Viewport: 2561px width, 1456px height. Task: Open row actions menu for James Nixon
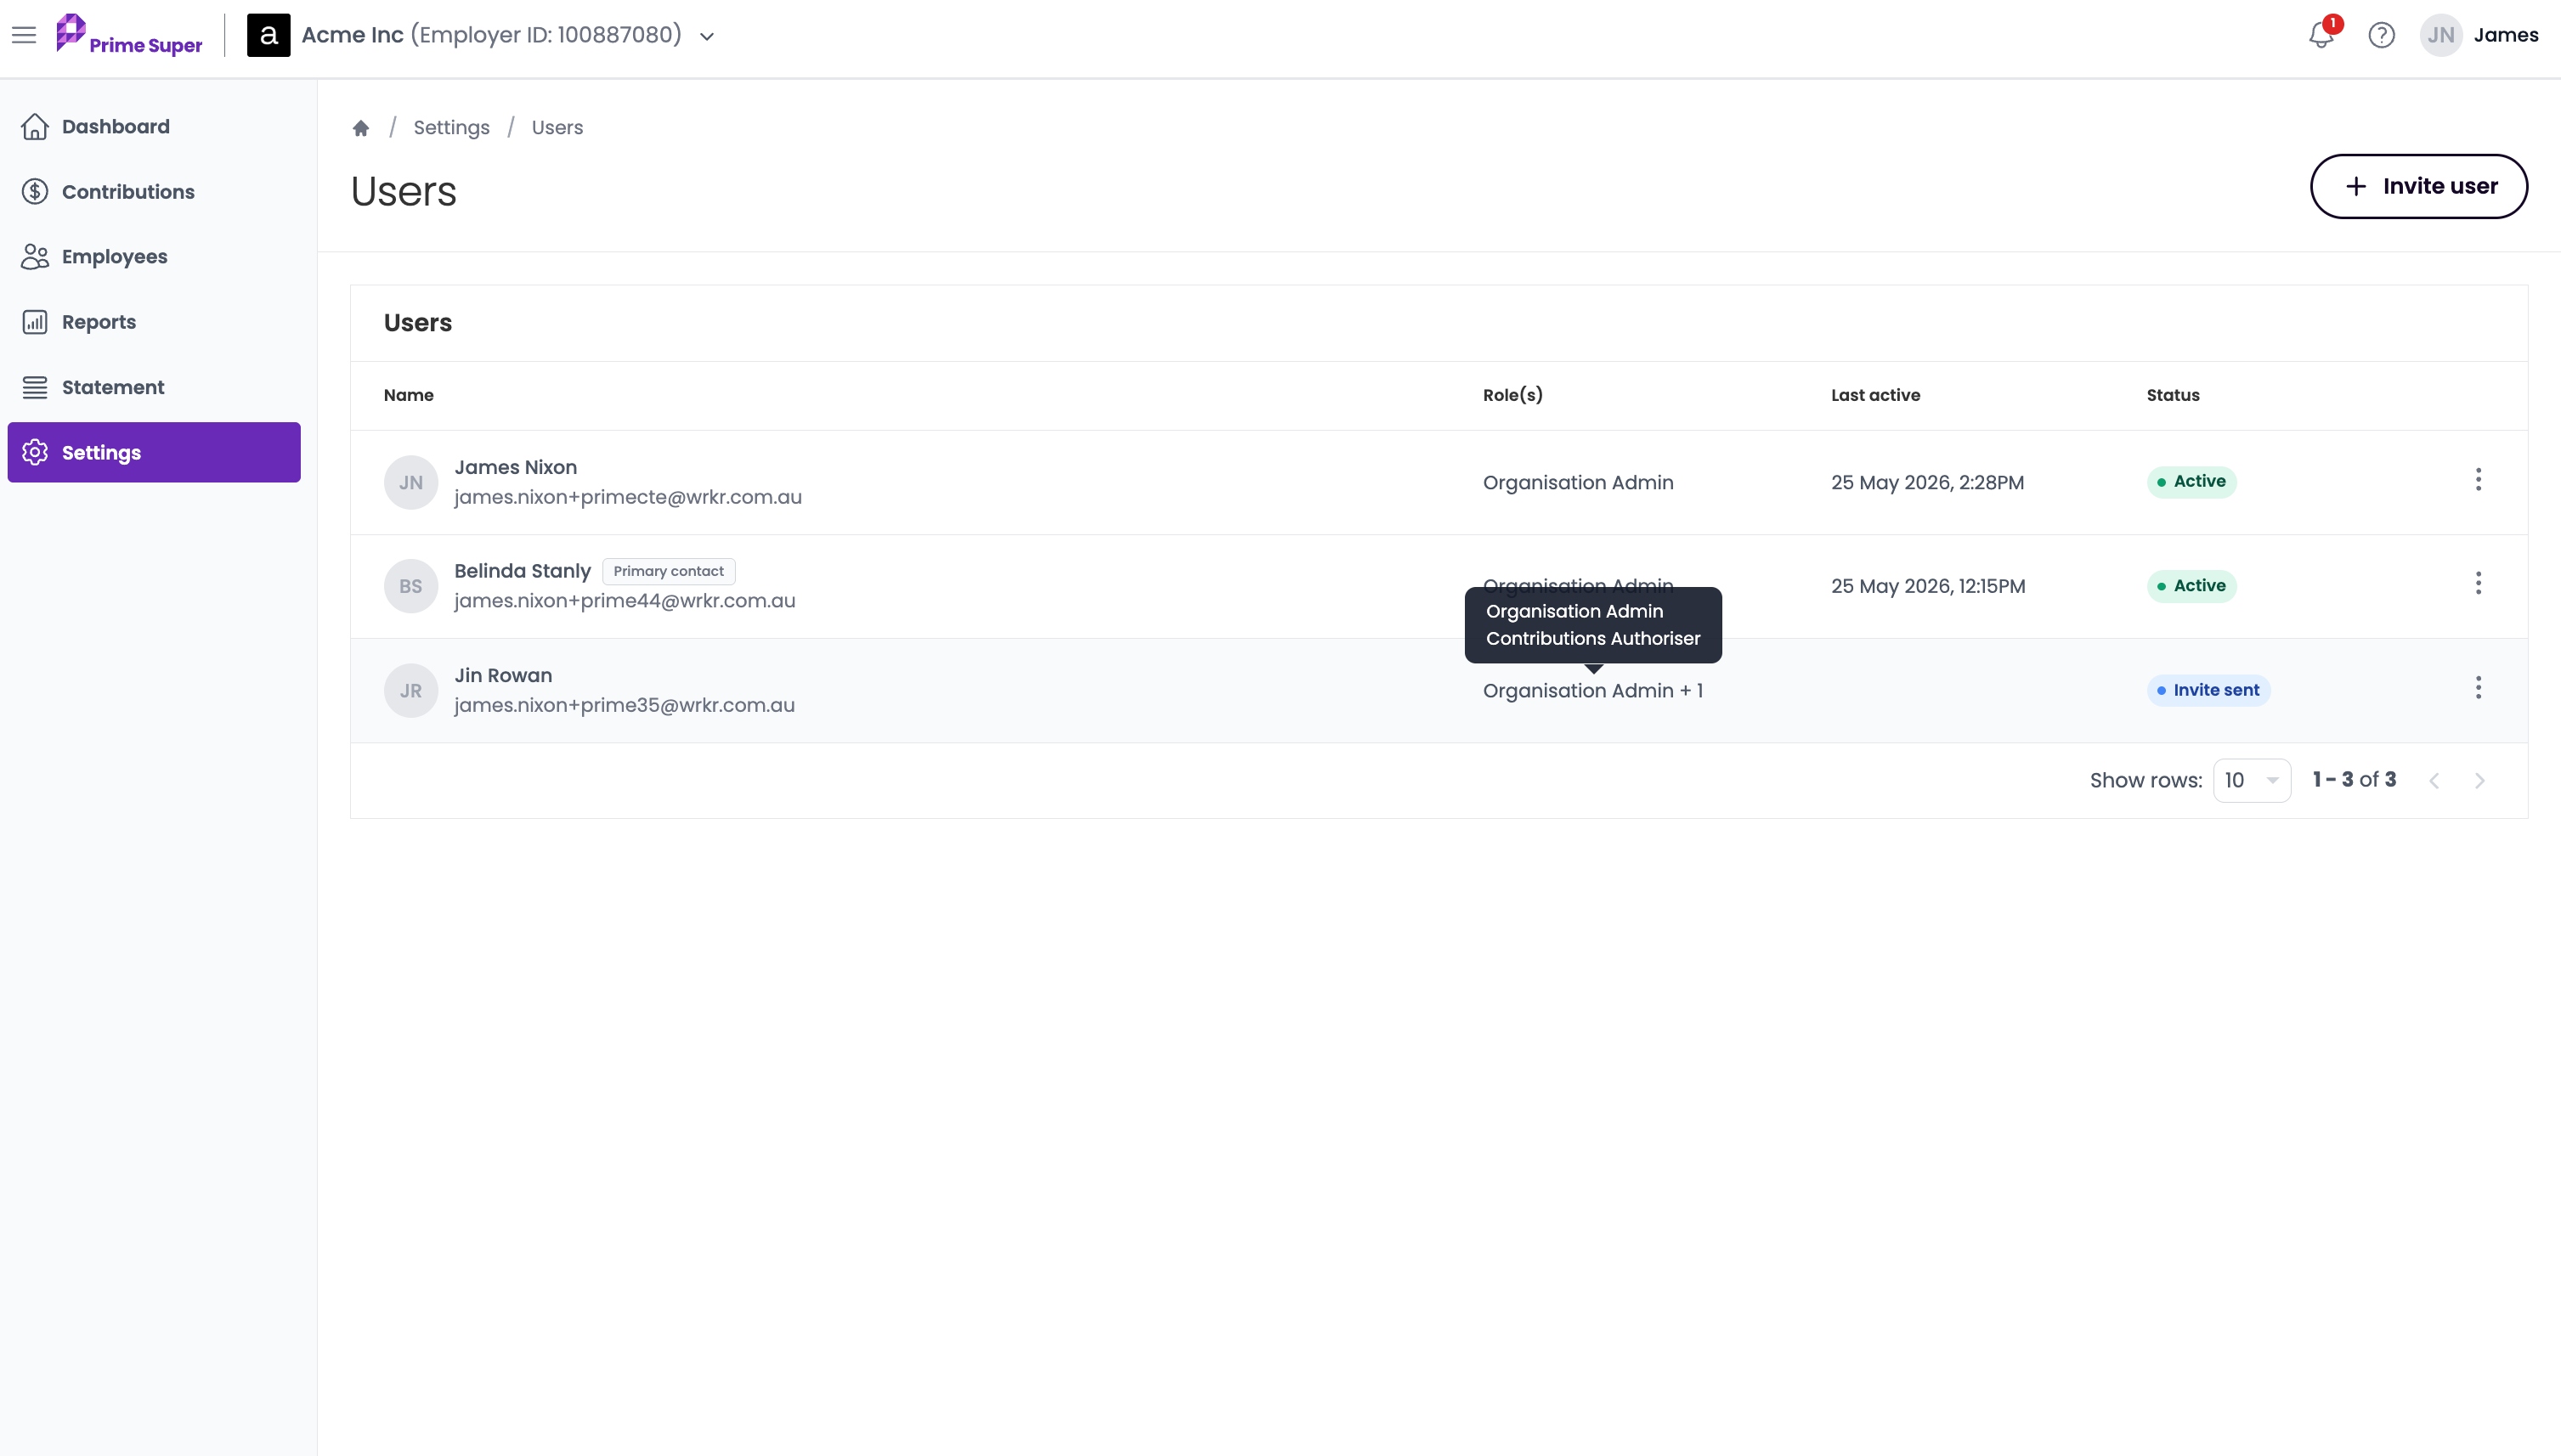2478,480
